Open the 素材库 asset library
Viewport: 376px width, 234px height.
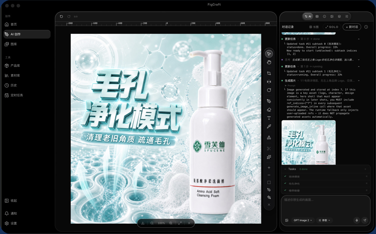27,75
